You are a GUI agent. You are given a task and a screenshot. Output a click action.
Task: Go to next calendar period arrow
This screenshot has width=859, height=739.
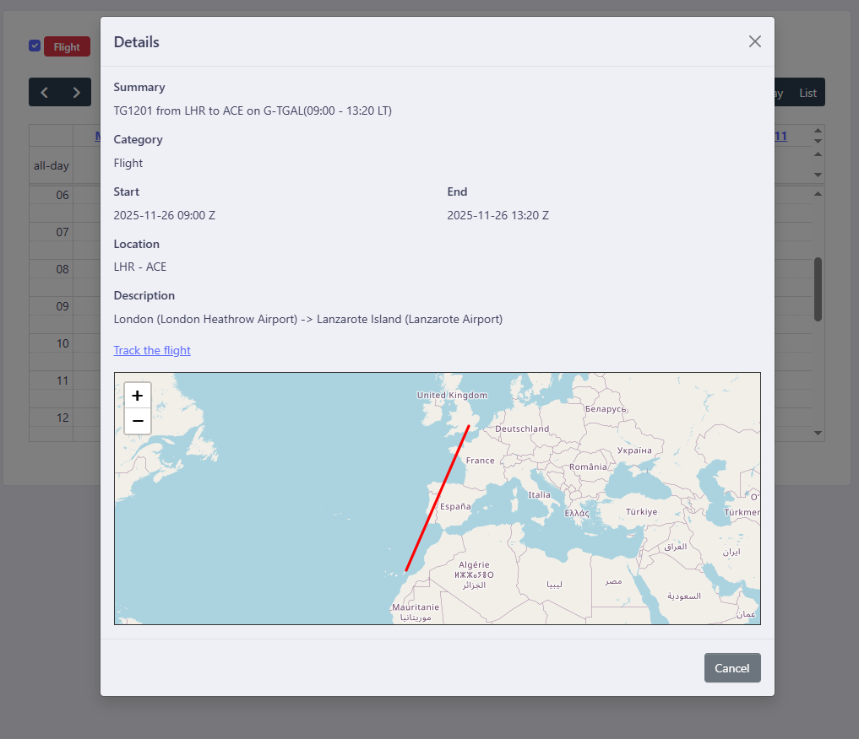coord(76,93)
